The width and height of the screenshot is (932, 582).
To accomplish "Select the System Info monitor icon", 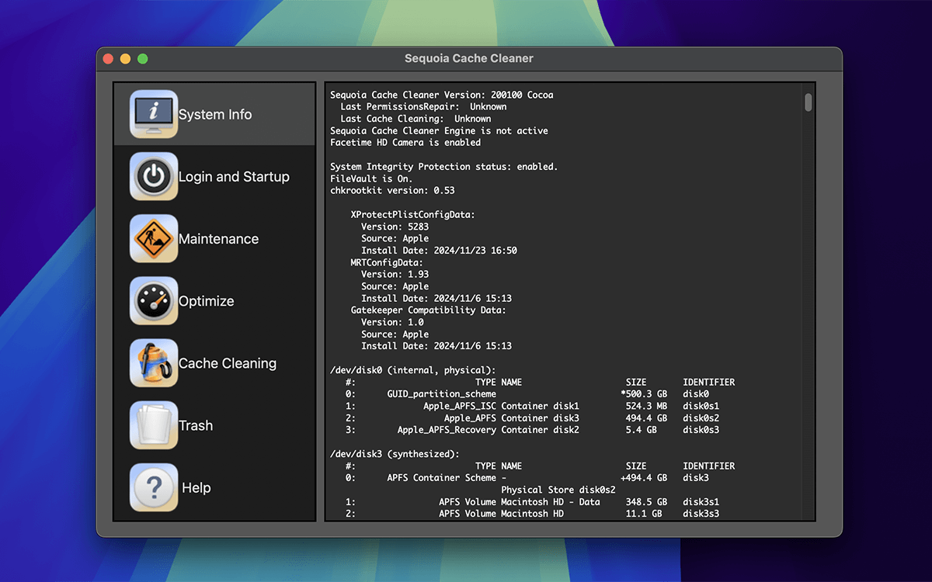I will [x=154, y=114].
